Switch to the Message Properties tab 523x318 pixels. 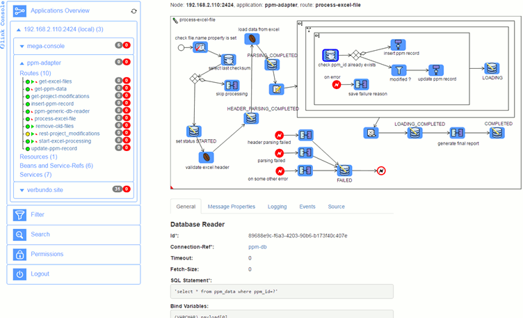point(232,207)
